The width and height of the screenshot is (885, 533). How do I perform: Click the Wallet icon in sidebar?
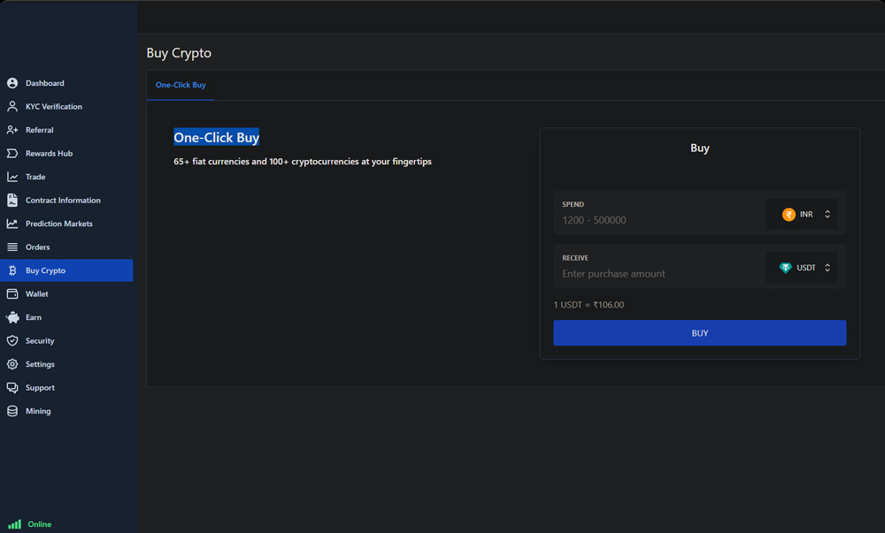coord(12,293)
